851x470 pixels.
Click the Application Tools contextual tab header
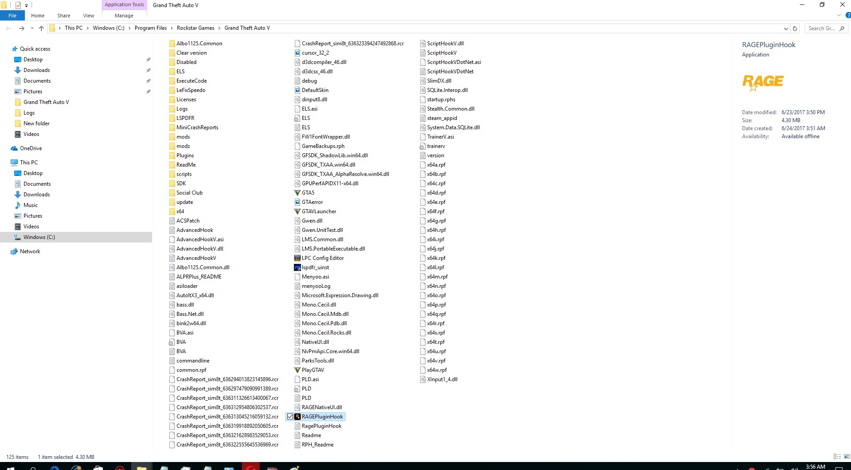click(x=124, y=4)
